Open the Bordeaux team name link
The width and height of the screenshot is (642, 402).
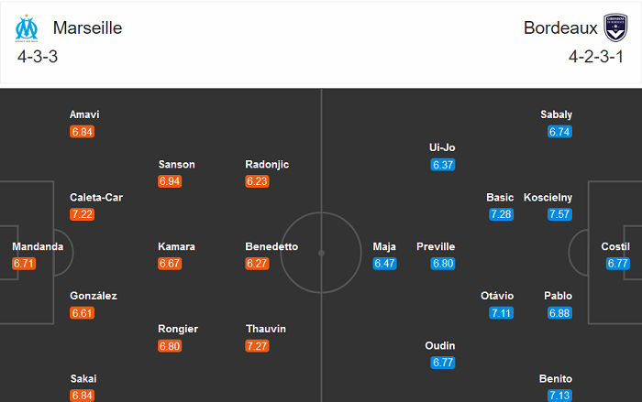coord(560,27)
